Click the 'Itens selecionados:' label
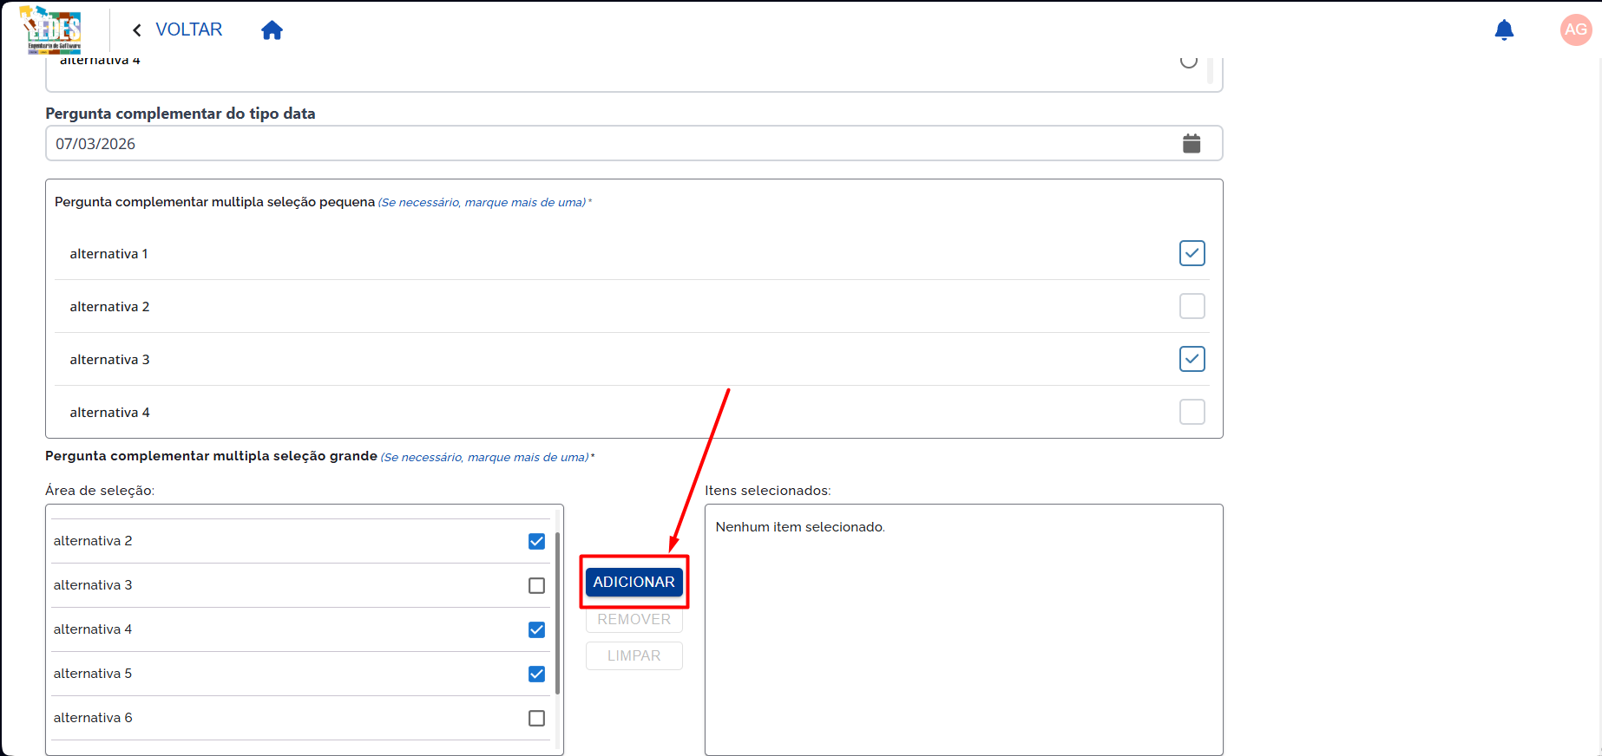1602x756 pixels. pyautogui.click(x=767, y=491)
